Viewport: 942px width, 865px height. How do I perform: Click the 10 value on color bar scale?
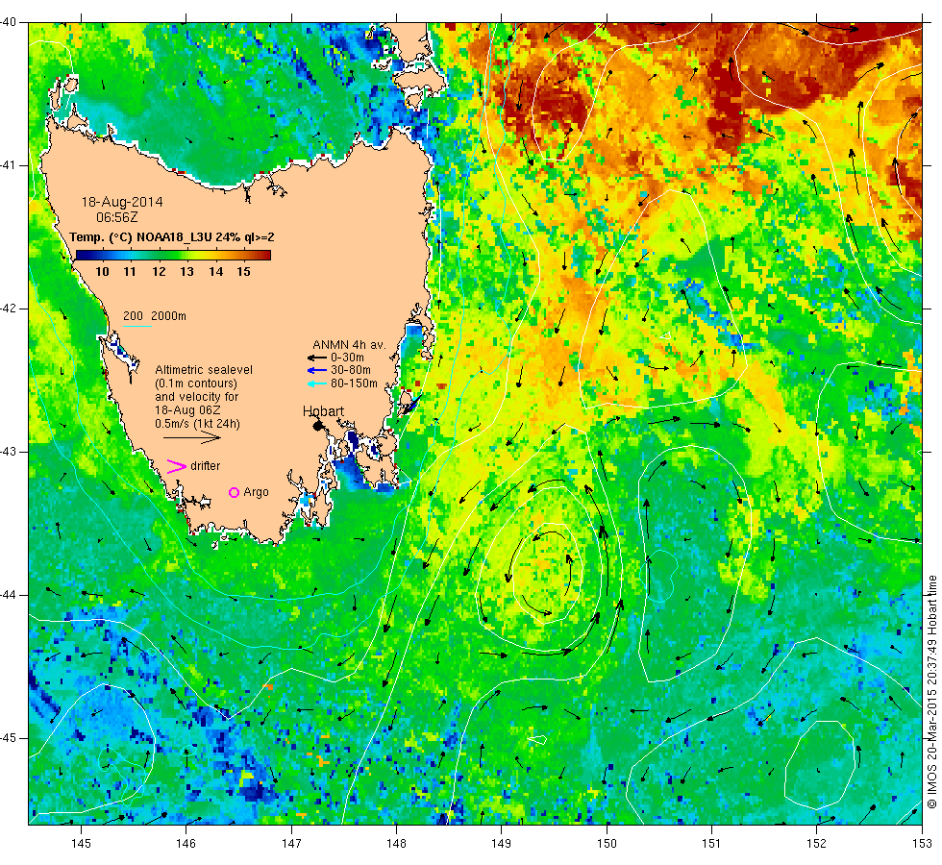point(103,272)
